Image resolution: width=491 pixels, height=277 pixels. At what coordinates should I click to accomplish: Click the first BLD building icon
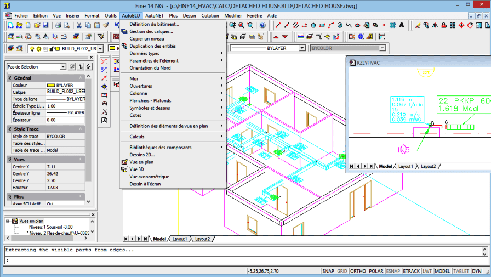[x=10, y=25]
